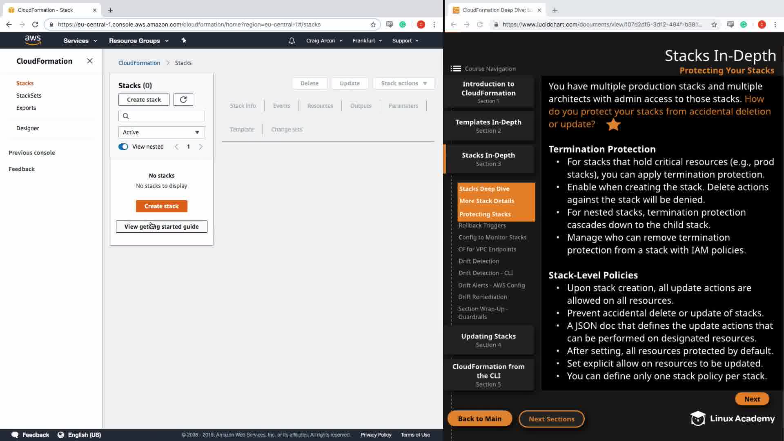
Task: Click Next Sections in Lucidchart
Action: (x=551, y=419)
